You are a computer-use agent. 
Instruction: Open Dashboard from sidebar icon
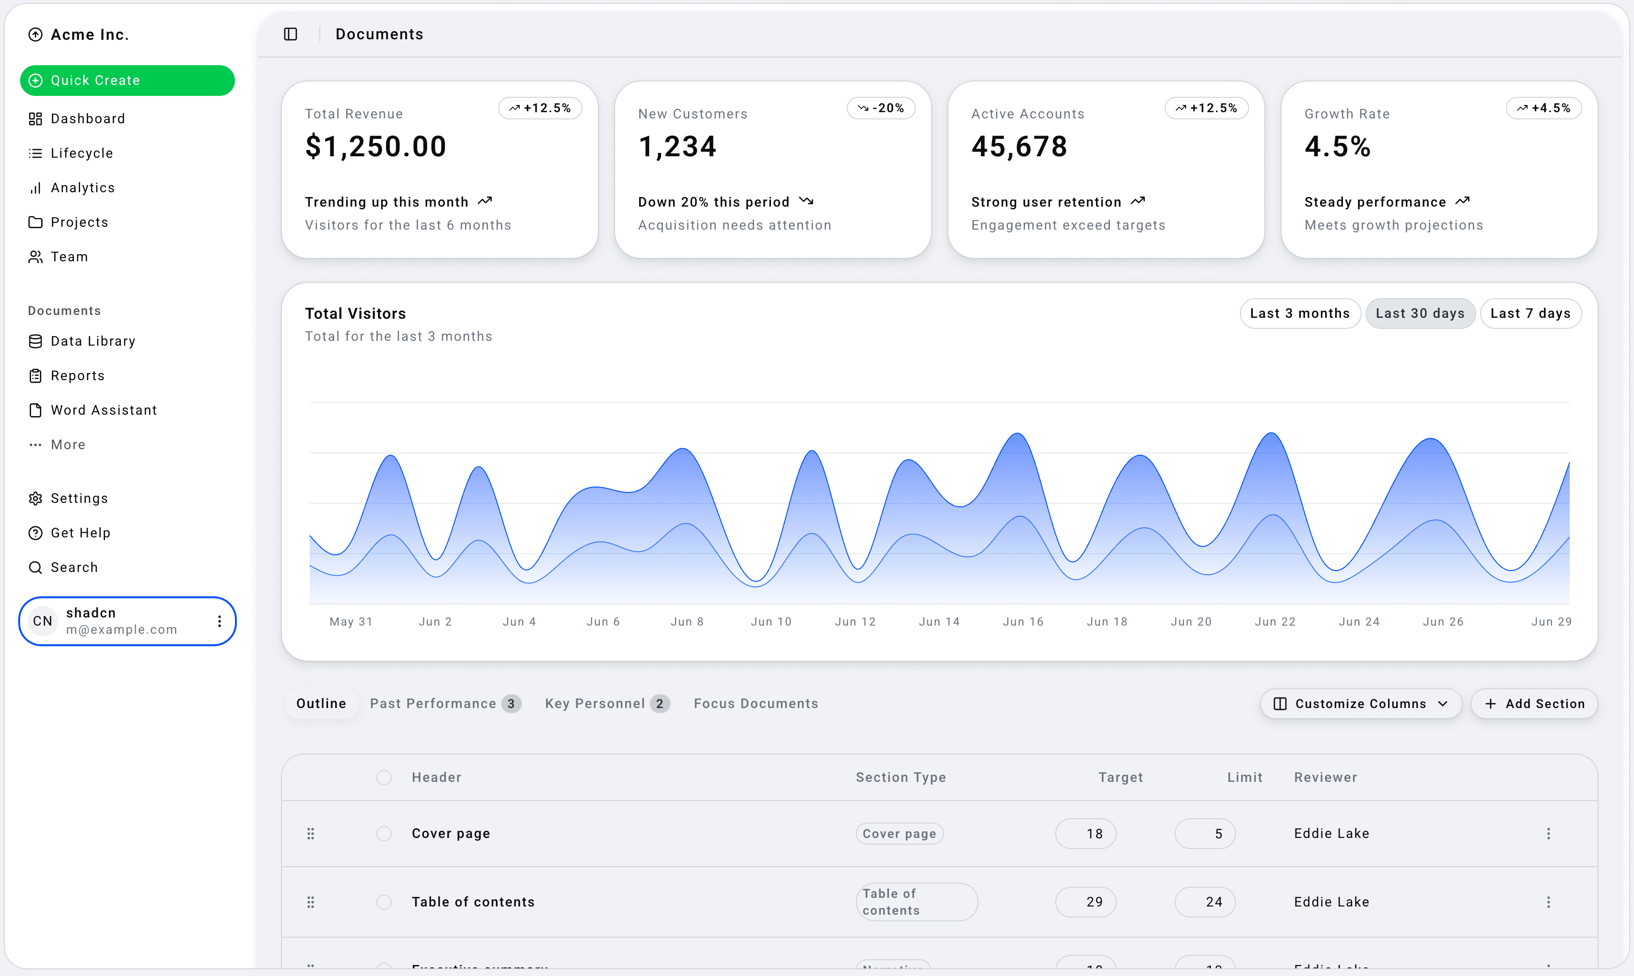coord(35,119)
